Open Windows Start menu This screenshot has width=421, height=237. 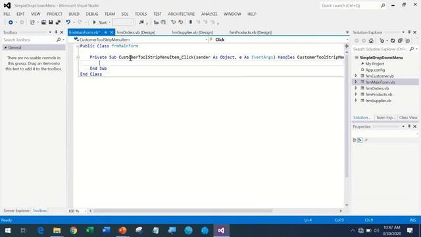[x=7, y=230]
